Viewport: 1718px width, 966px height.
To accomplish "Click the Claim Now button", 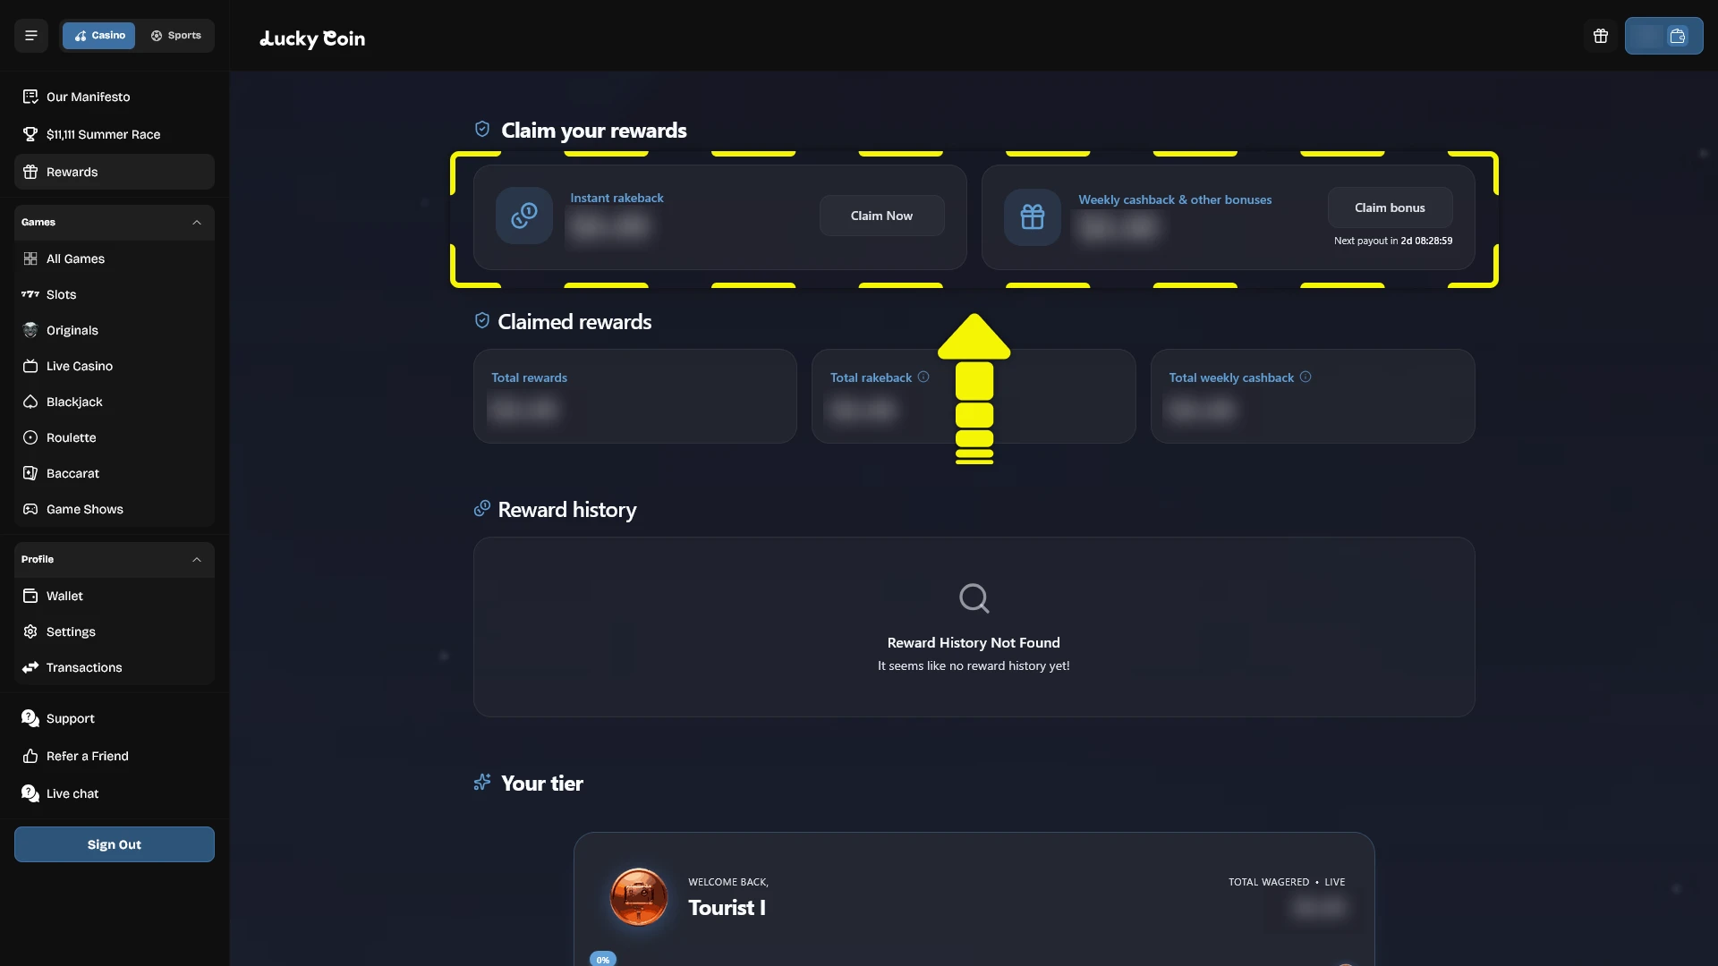I will pyautogui.click(x=881, y=216).
